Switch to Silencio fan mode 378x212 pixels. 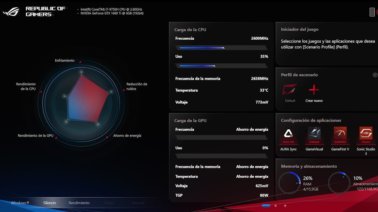pos(50,203)
